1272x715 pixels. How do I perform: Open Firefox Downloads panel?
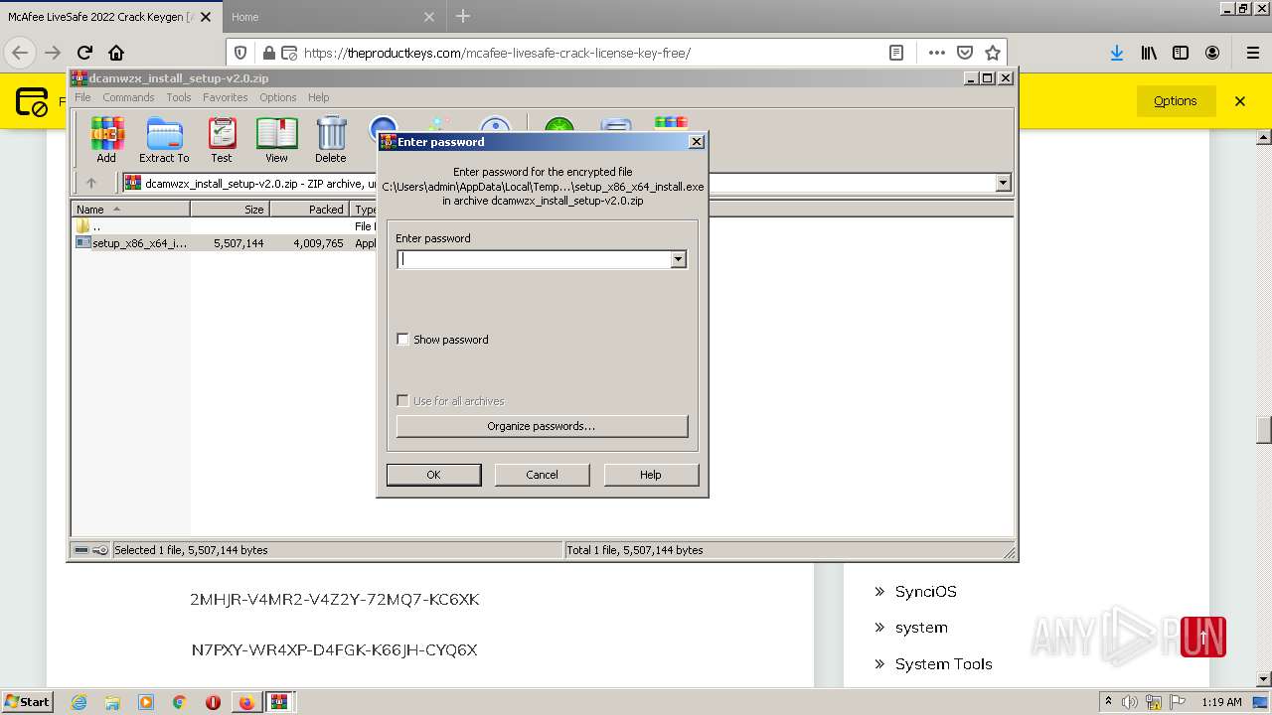(x=1117, y=53)
